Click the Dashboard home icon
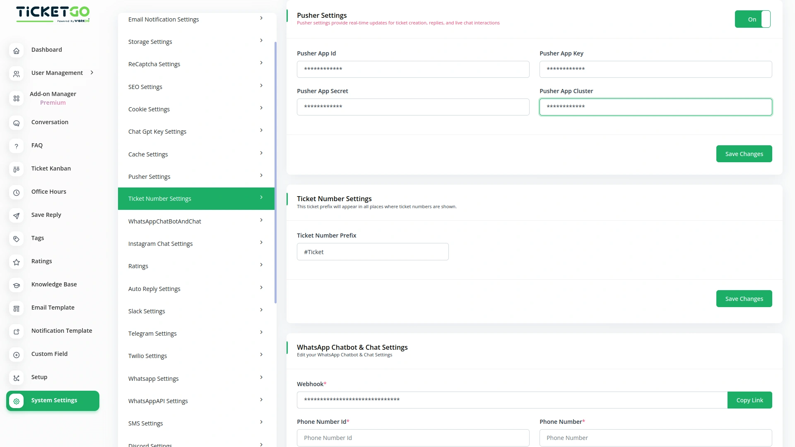Screen dimensions: 795x447 [16, 50]
